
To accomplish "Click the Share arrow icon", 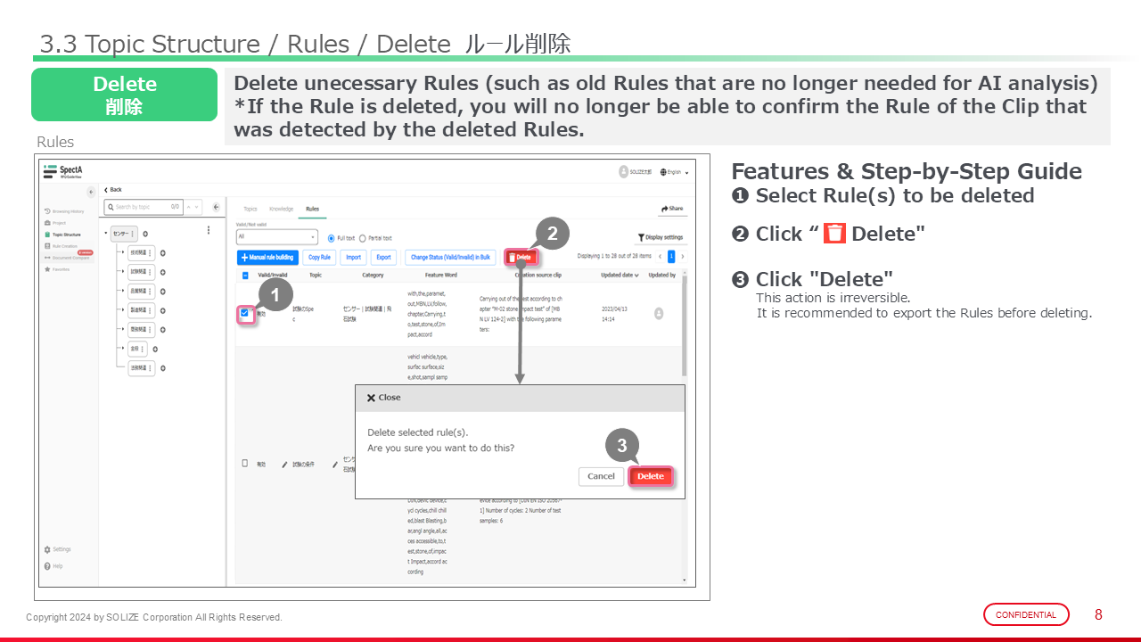I will [x=665, y=209].
